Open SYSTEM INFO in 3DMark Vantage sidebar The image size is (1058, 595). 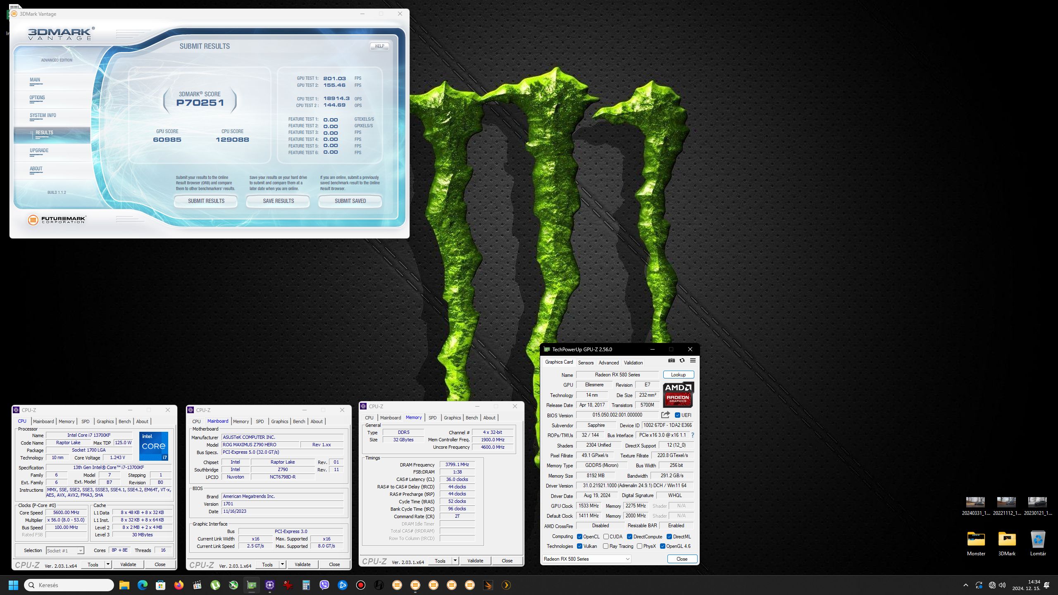click(x=43, y=116)
